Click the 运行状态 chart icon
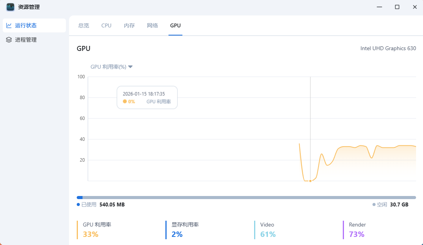The width and height of the screenshot is (423, 245). tap(9, 25)
